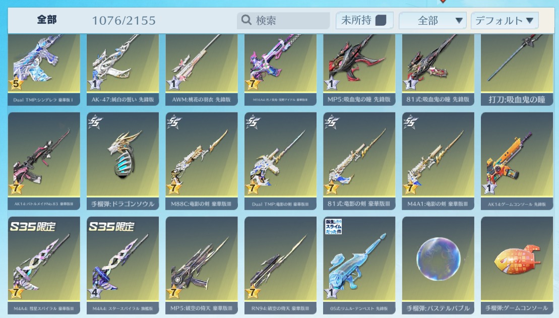Select the 手榴弾:パステルバブル bubble grenade
Screen dimensions: 559x318
tap(438, 265)
